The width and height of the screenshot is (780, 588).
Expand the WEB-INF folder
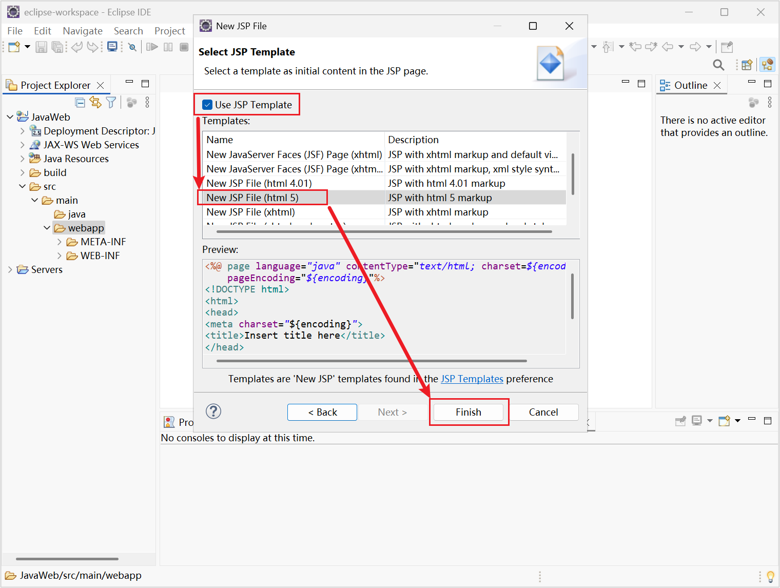pos(60,256)
